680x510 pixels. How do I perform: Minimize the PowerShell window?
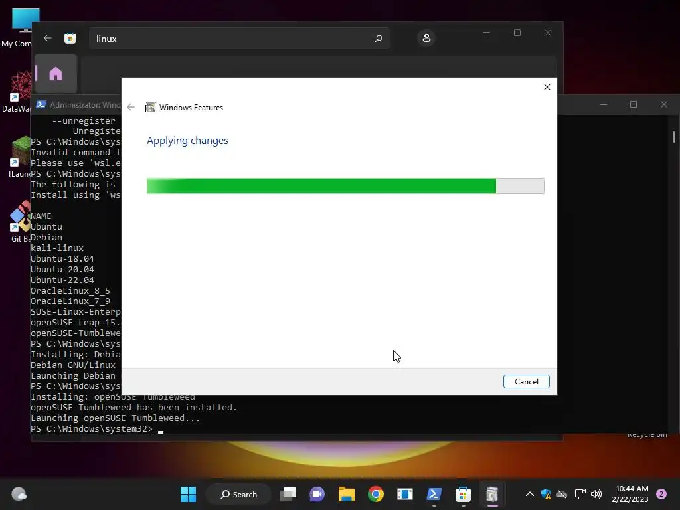tap(603, 104)
